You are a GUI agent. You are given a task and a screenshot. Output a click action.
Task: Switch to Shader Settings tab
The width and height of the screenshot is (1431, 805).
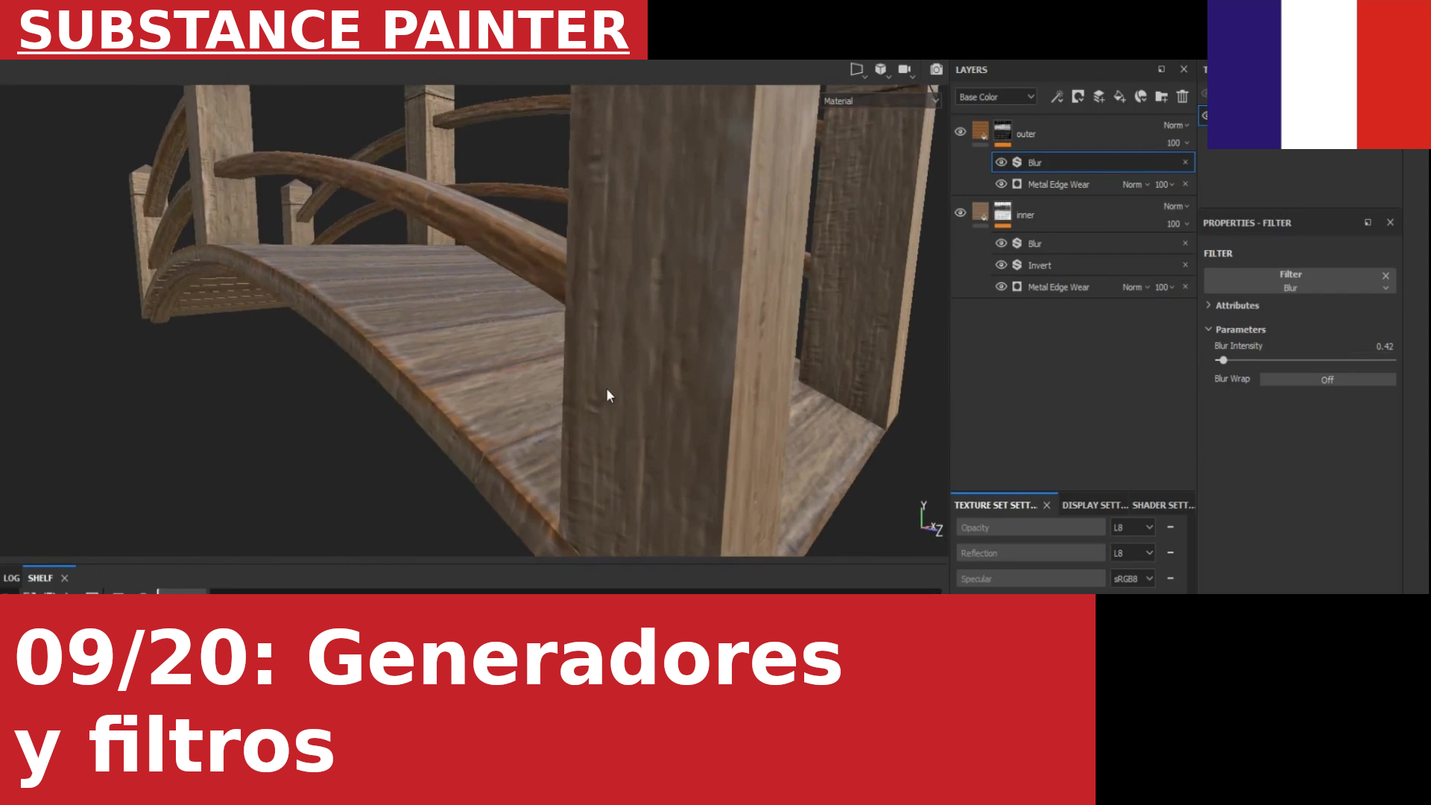1163,505
